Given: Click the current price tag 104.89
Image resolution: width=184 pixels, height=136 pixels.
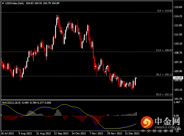Looking at the screenshot, I should pyautogui.click(x=177, y=78).
